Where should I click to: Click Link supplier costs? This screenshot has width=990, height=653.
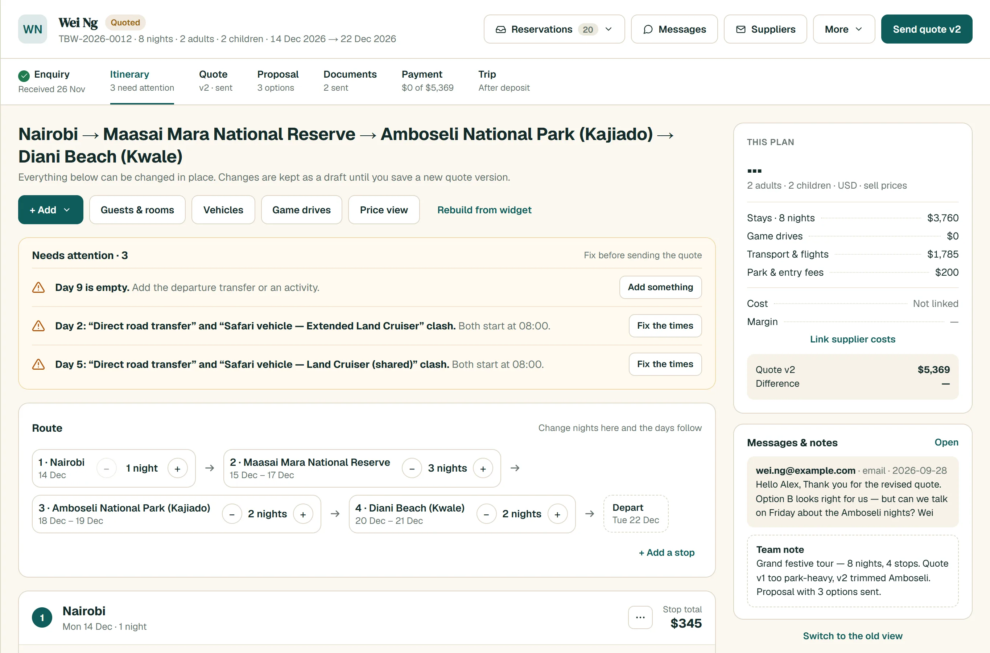[x=853, y=340]
